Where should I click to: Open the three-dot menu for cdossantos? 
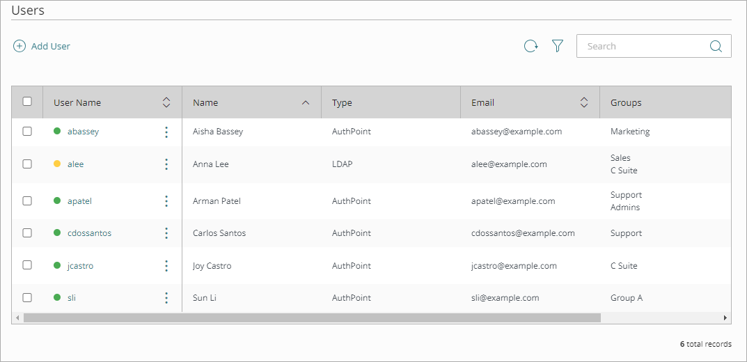tap(166, 233)
